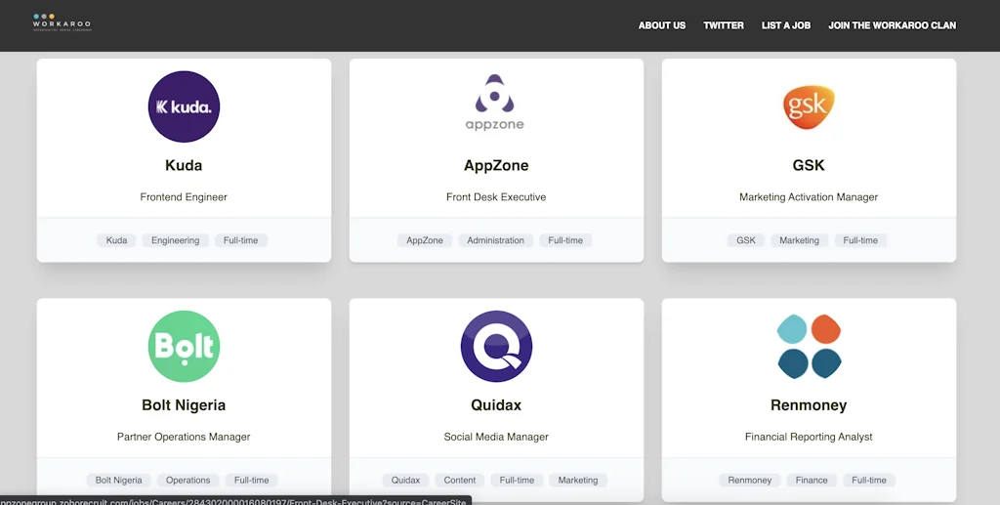Click the Workaroo logo in header
This screenshot has height=505, width=1000.
click(62, 22)
